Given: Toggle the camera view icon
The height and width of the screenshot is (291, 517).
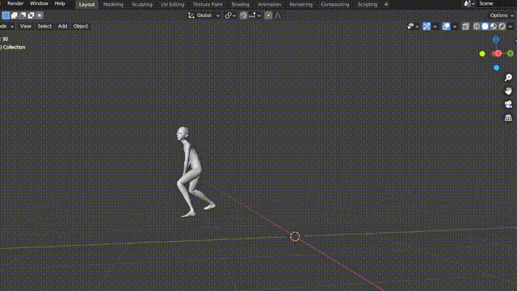Looking at the screenshot, I should tap(508, 104).
